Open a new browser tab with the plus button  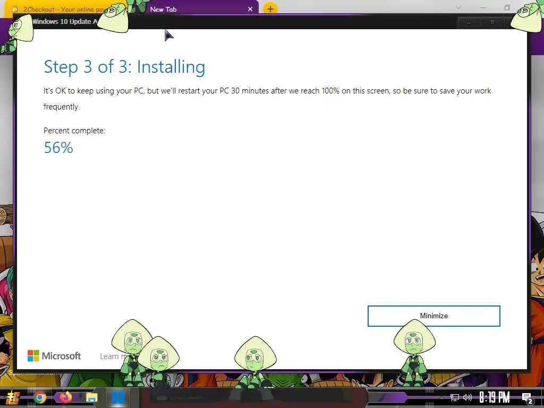270,8
